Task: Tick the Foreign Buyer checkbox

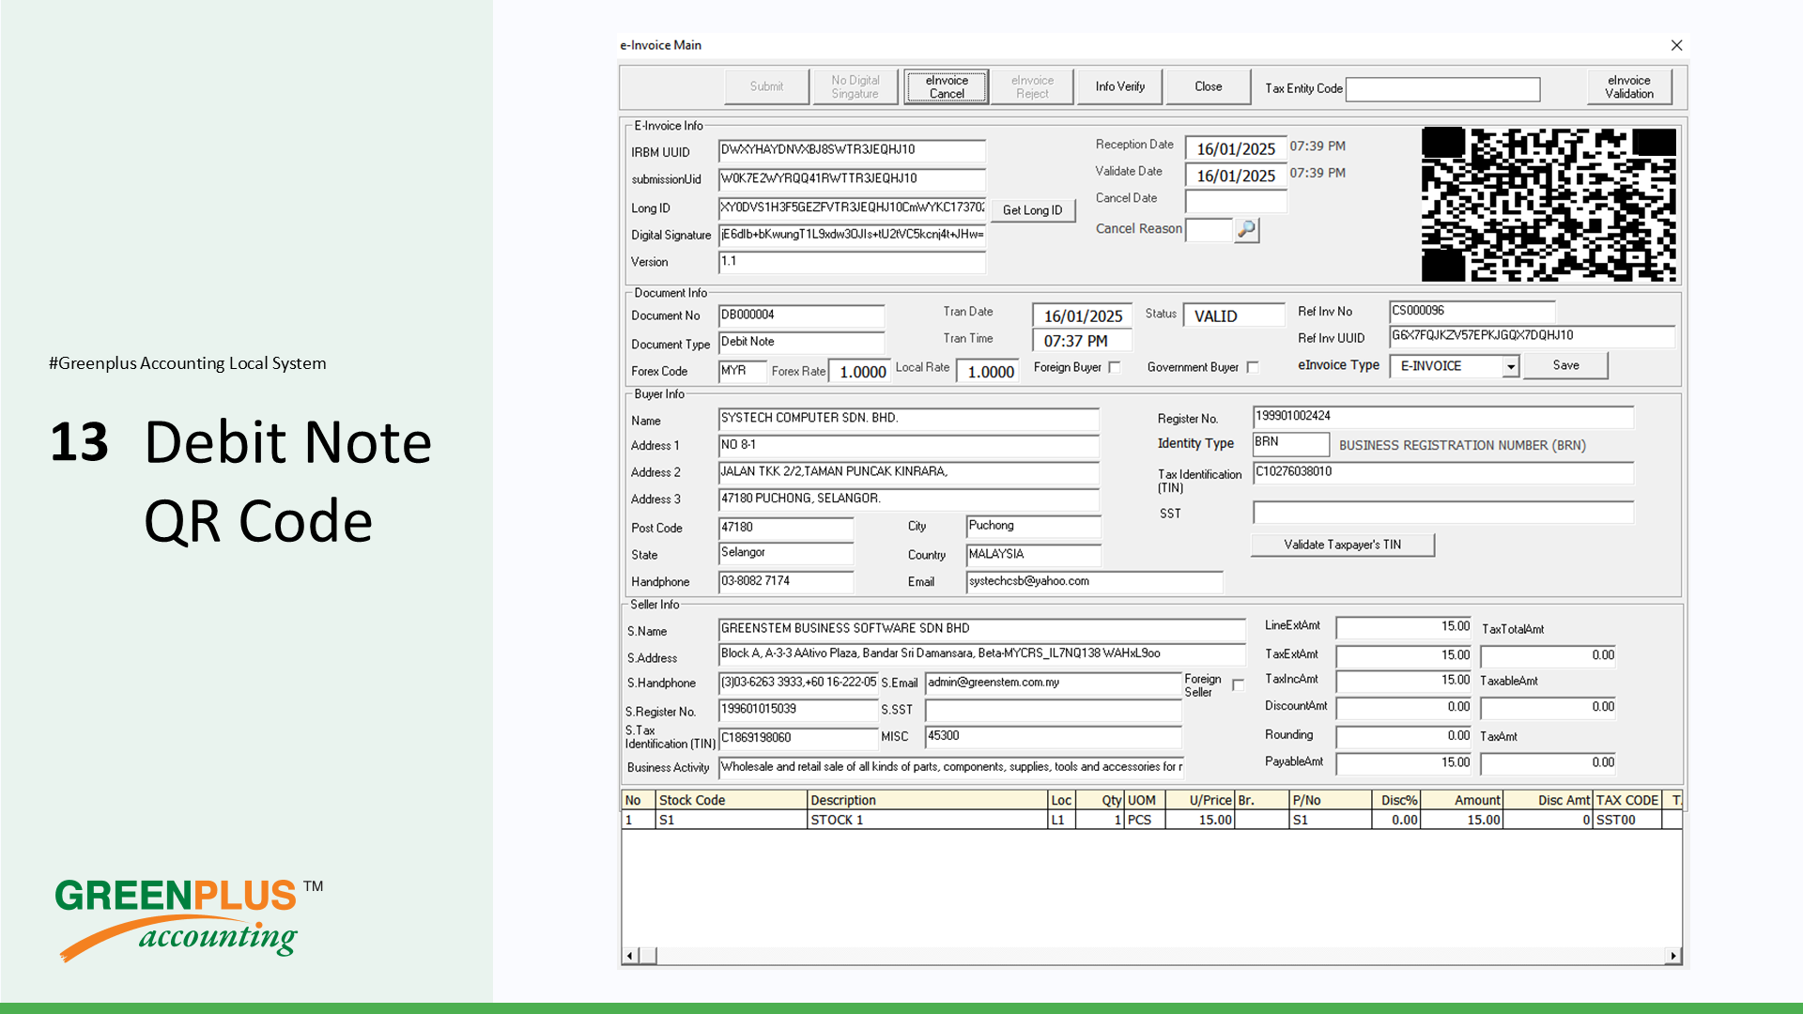Action: 1115,368
